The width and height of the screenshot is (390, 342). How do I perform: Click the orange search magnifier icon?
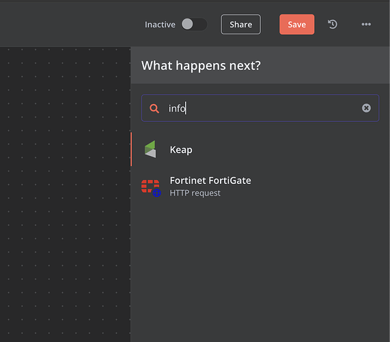pyautogui.click(x=154, y=108)
